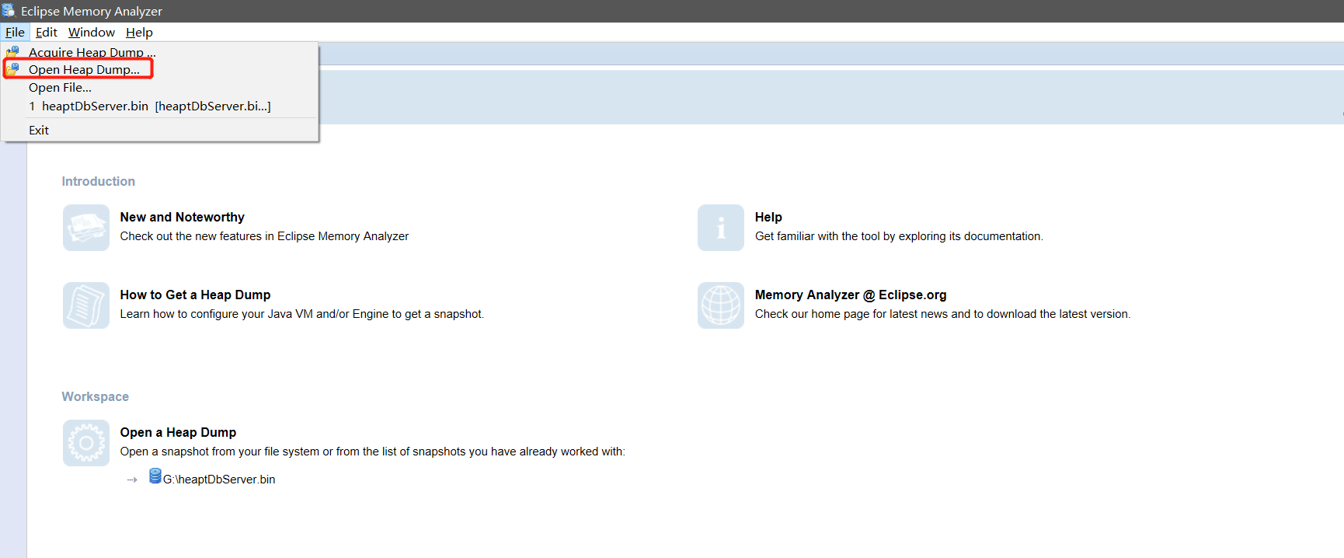Image resolution: width=1344 pixels, height=558 pixels.
Task: Click the Memory Analyzer globe icon
Action: [721, 305]
